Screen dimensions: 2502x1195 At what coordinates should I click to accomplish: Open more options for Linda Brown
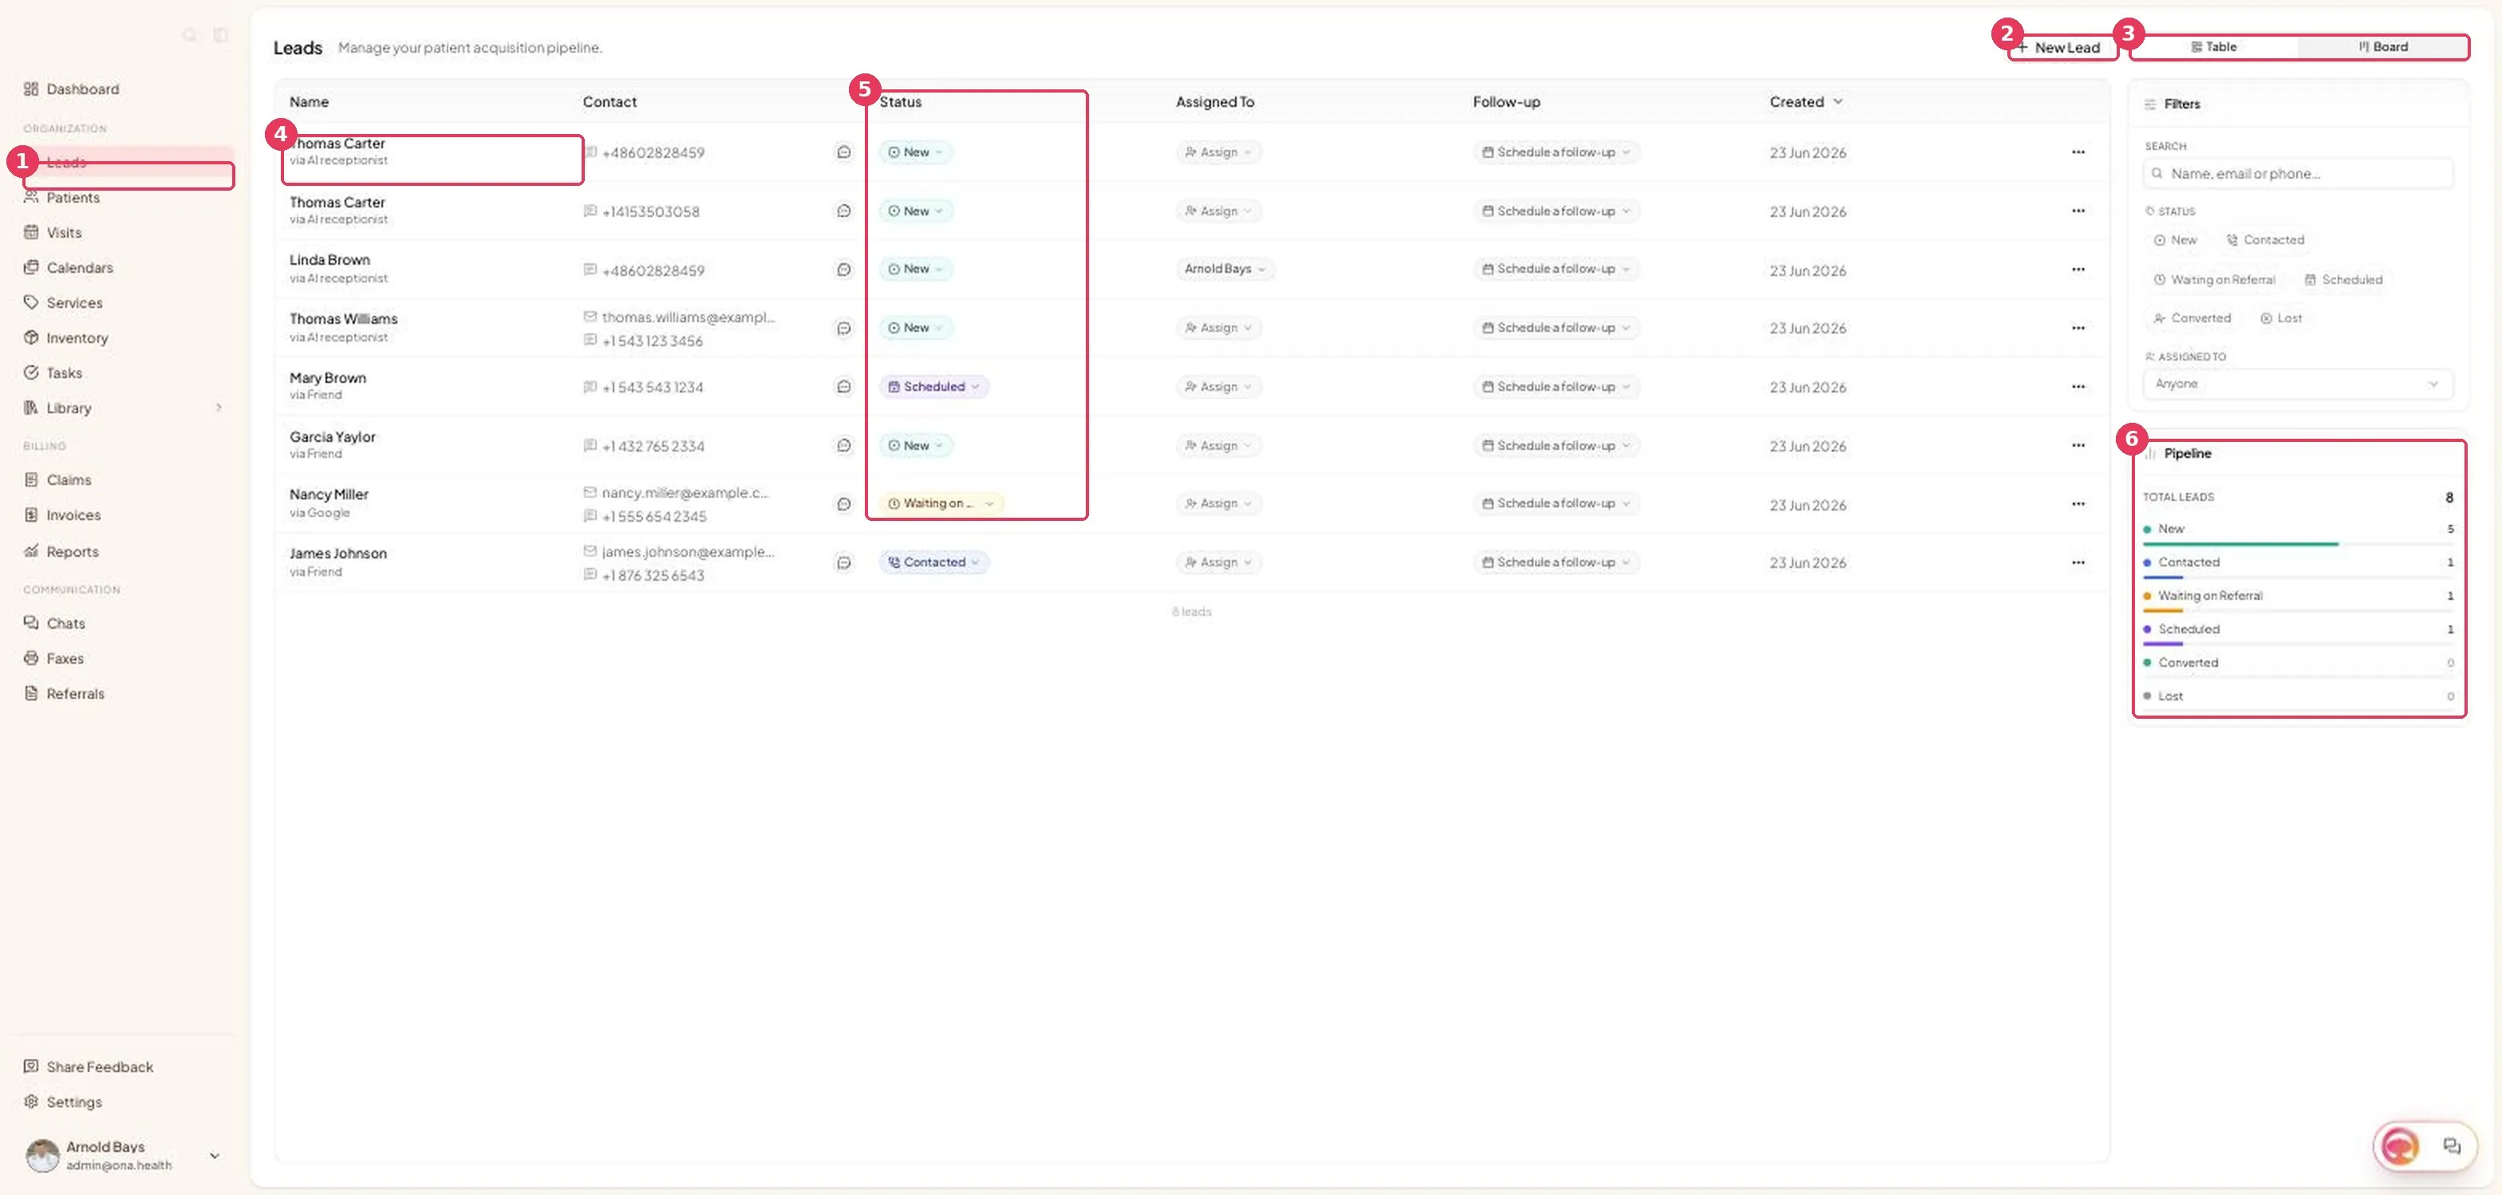2078,269
